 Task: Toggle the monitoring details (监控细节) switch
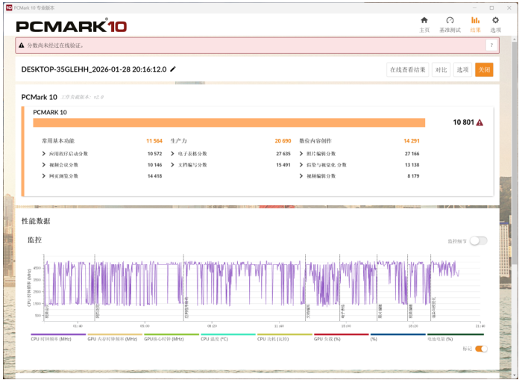[478, 240]
